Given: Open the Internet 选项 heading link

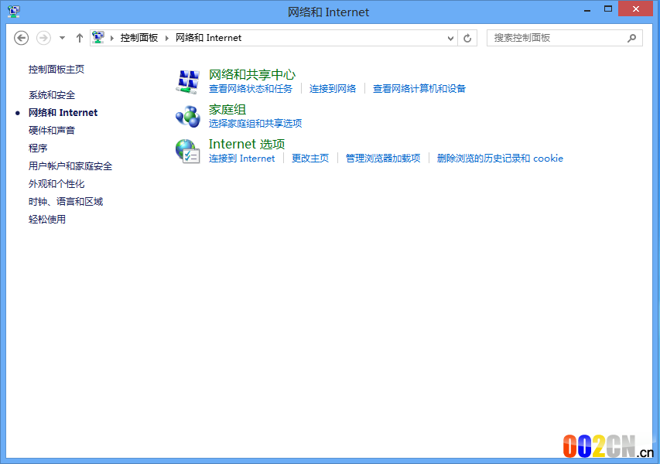Looking at the screenshot, I should click(x=247, y=145).
